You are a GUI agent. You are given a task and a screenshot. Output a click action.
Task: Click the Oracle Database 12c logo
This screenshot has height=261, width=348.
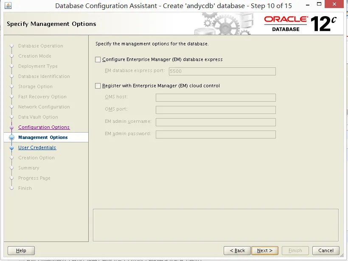click(300, 24)
